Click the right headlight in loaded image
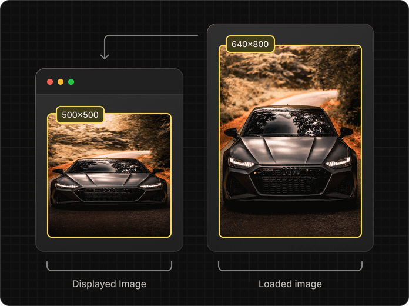The width and height of the screenshot is (409, 306). (337, 162)
